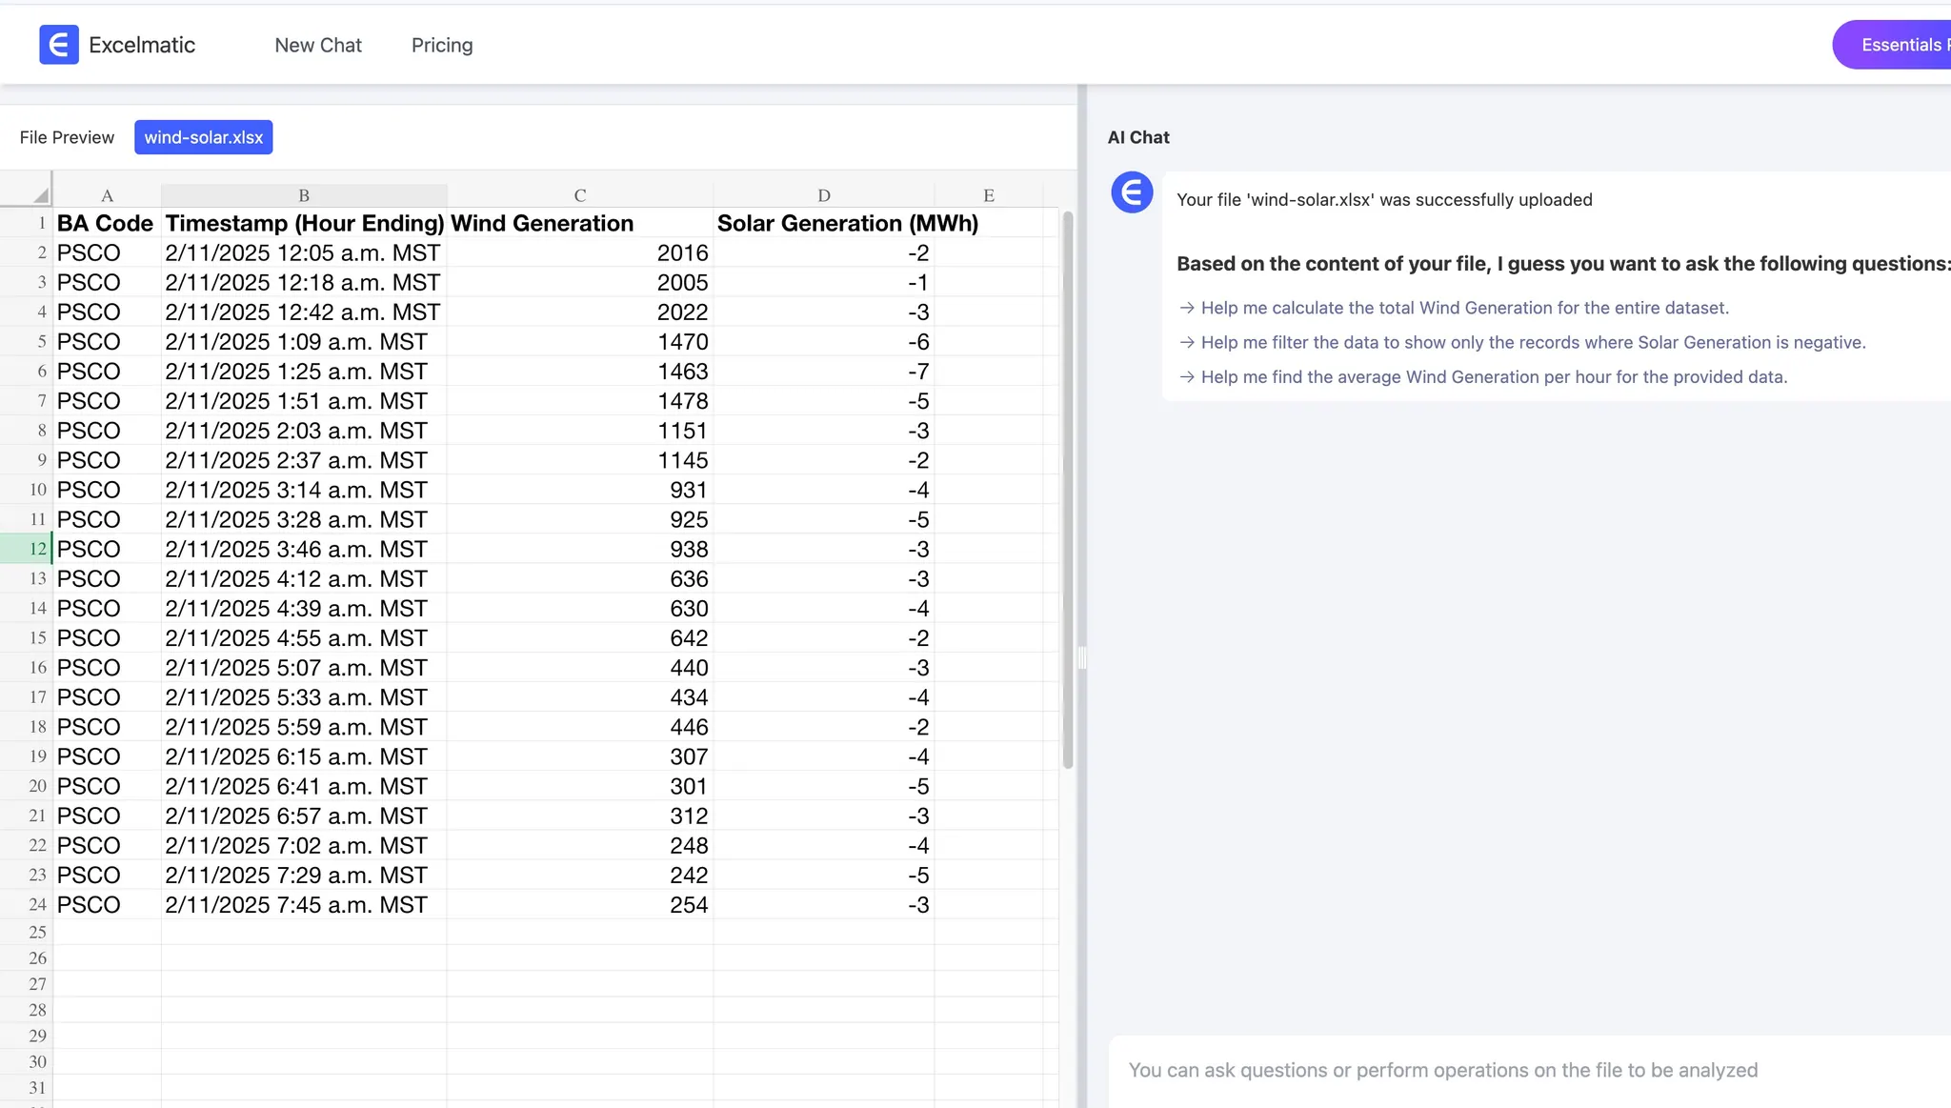Ask to filter negative Solar Generation records

coord(1533,342)
